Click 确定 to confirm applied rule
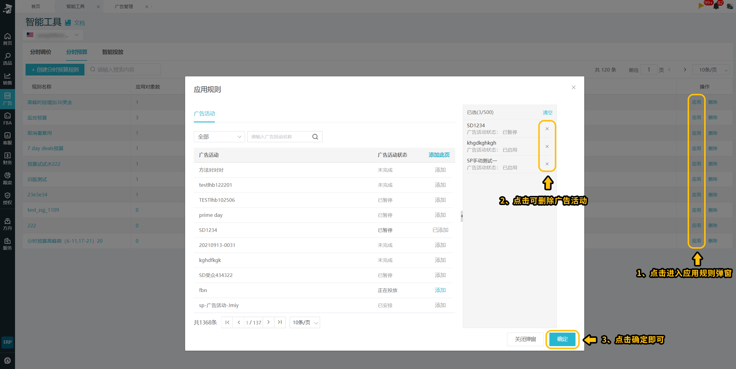 click(x=562, y=339)
